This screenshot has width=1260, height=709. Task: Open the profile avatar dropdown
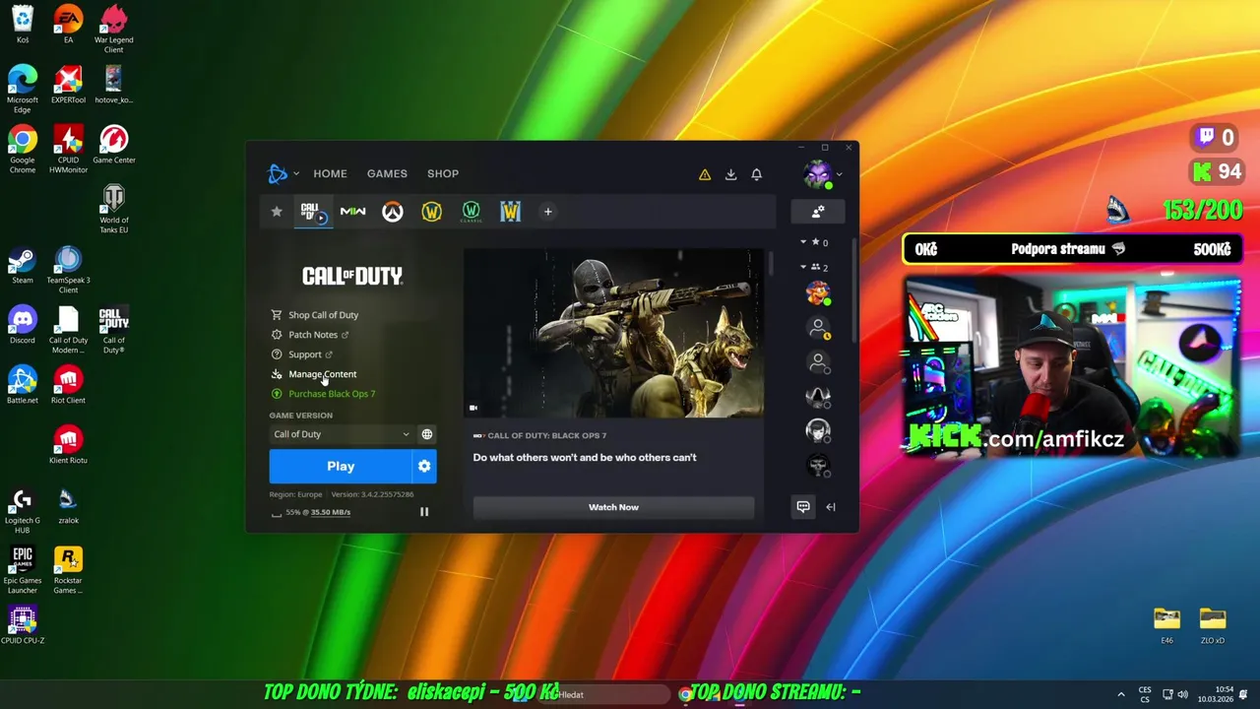(x=822, y=175)
